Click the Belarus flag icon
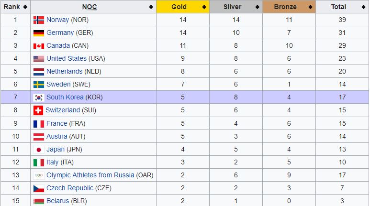Viewport: 370px width, 206px height. coord(39,201)
